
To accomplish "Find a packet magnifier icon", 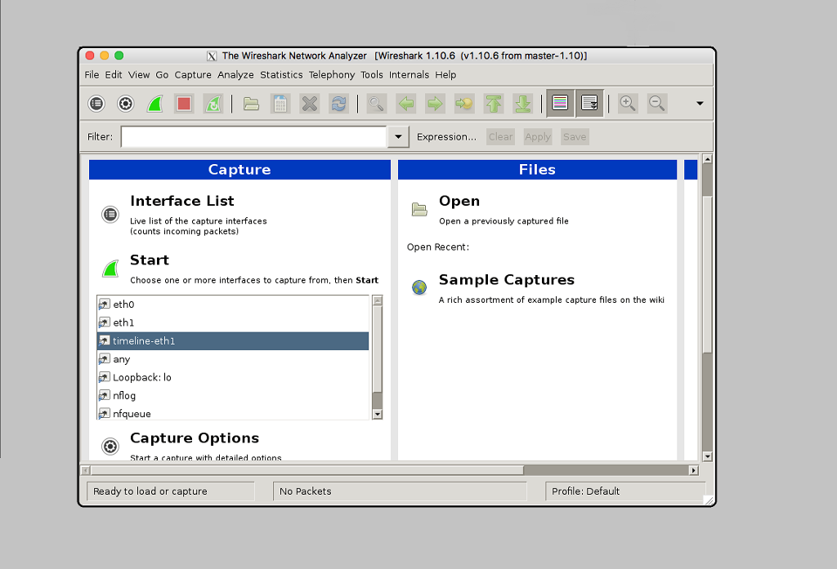I will tap(377, 104).
